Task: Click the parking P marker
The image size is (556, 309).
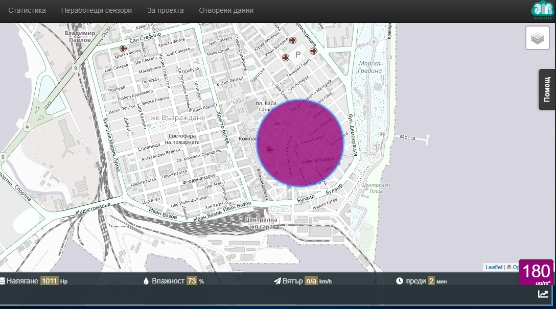Action: point(298,55)
